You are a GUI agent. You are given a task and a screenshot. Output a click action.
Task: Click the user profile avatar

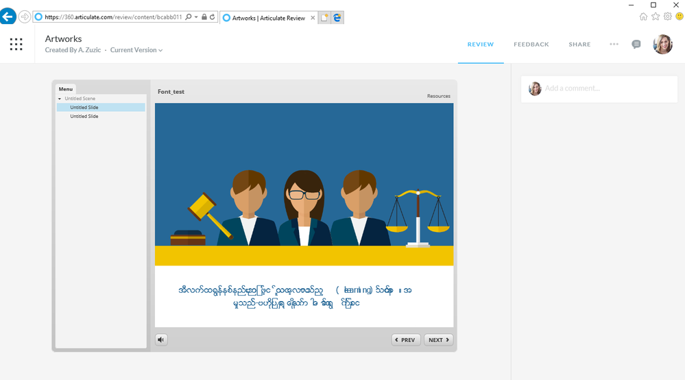662,45
